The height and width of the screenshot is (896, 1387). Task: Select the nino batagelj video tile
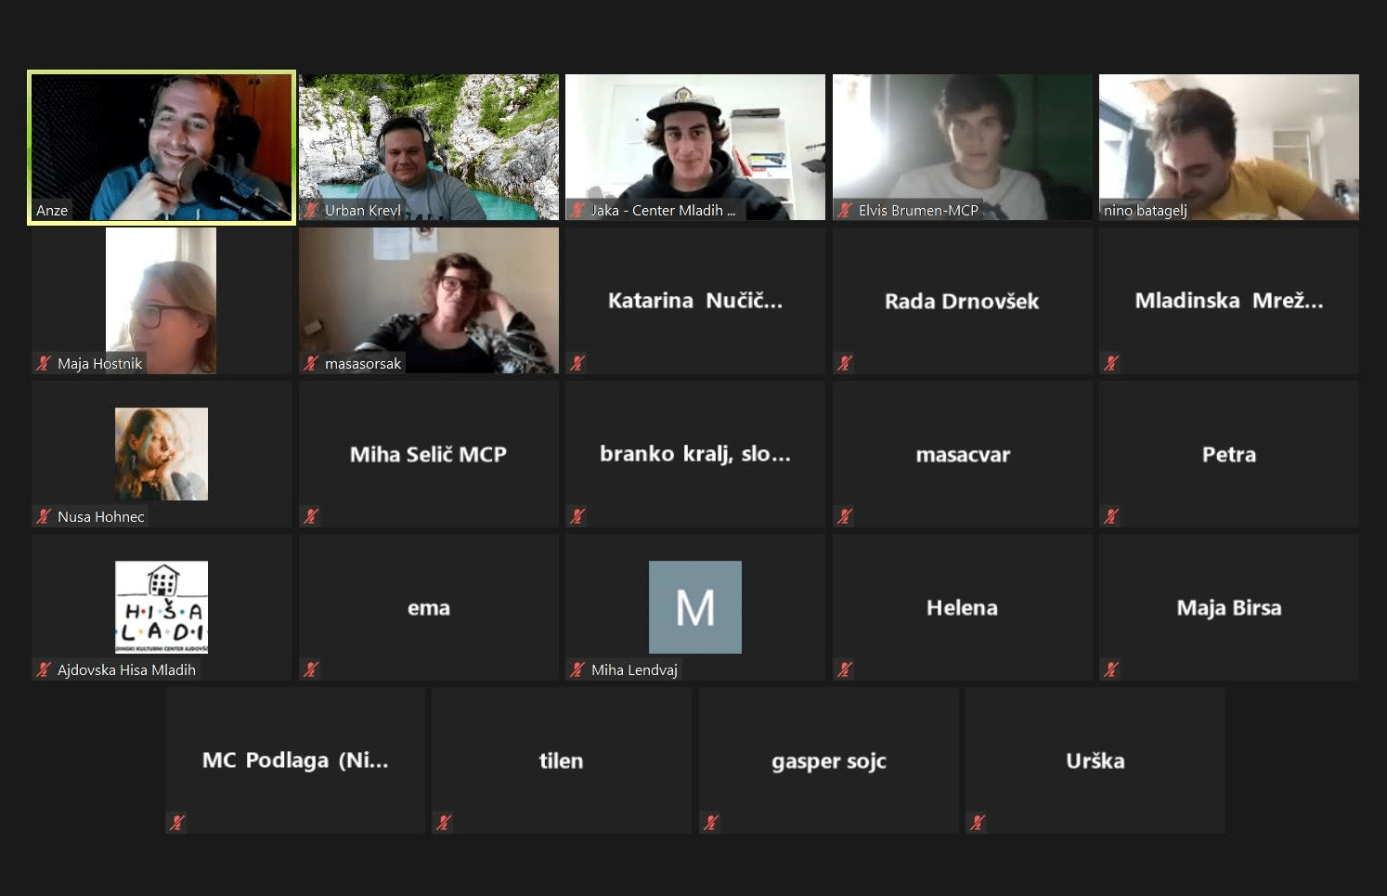pos(1228,147)
